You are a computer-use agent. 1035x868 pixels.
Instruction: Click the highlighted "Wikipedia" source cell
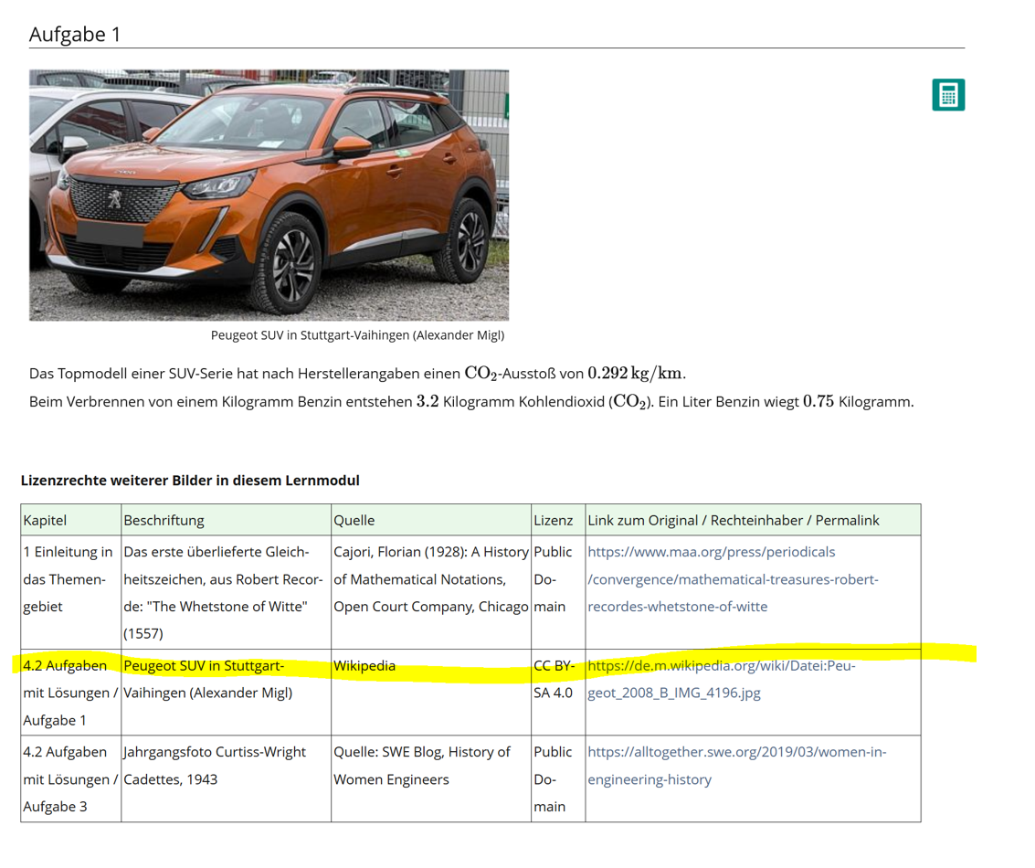coord(364,666)
